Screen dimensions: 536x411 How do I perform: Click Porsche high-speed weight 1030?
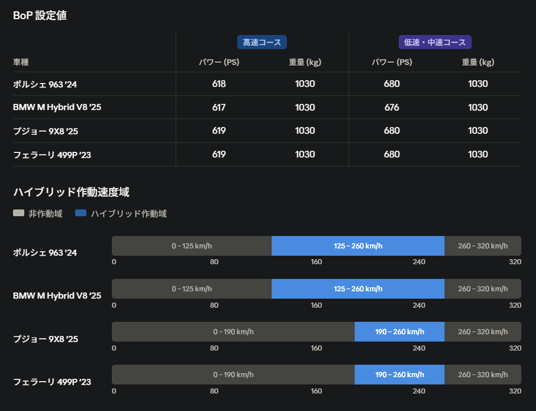(x=305, y=84)
